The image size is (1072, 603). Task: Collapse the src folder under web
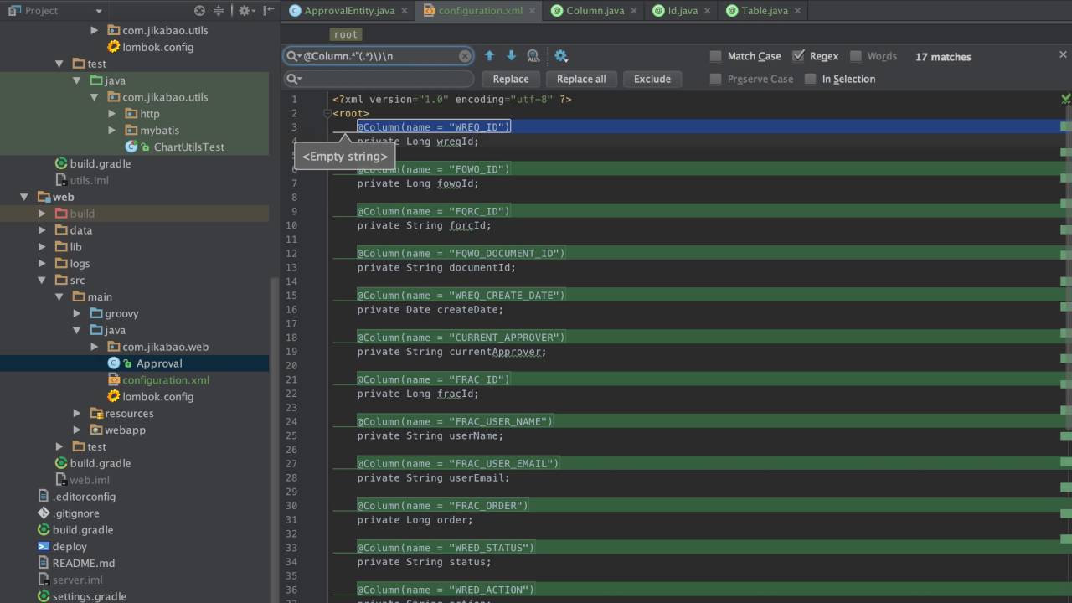[42, 280]
